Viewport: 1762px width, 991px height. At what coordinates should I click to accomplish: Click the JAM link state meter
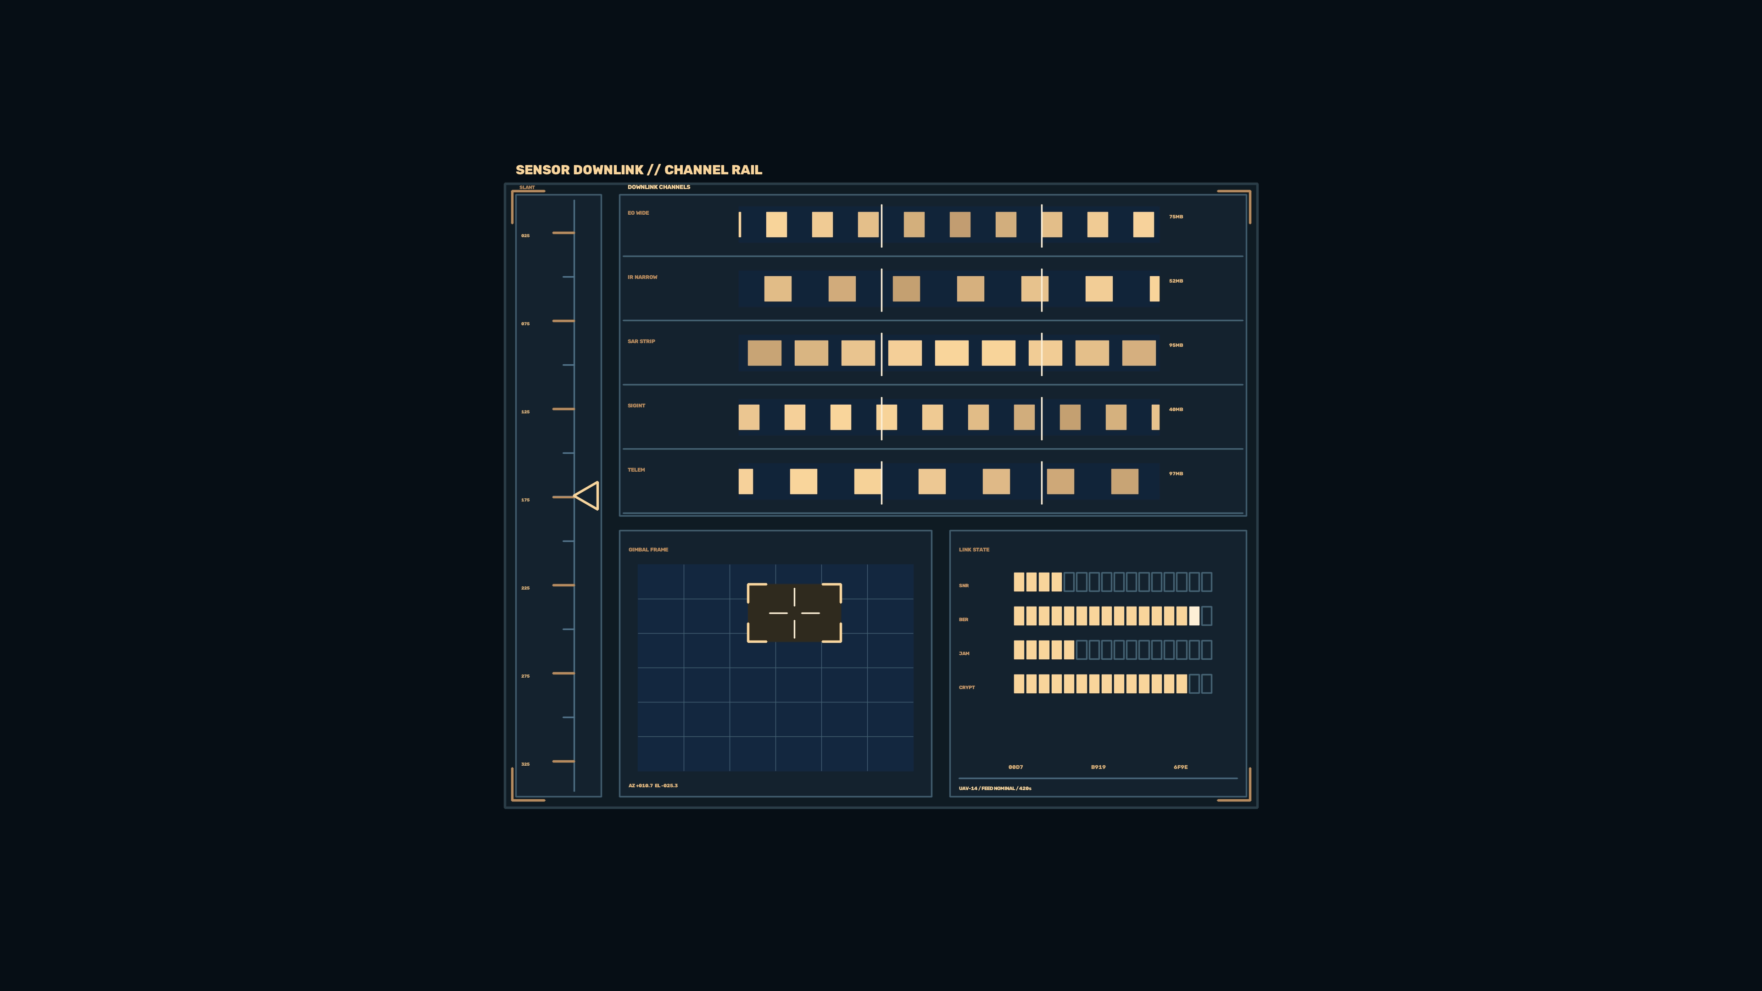pos(1113,650)
